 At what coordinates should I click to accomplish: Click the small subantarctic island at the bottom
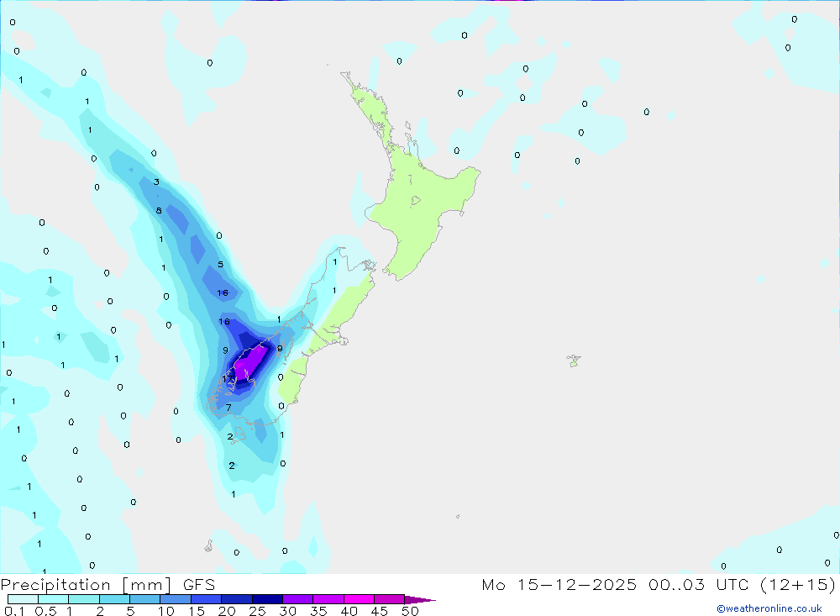tap(208, 545)
